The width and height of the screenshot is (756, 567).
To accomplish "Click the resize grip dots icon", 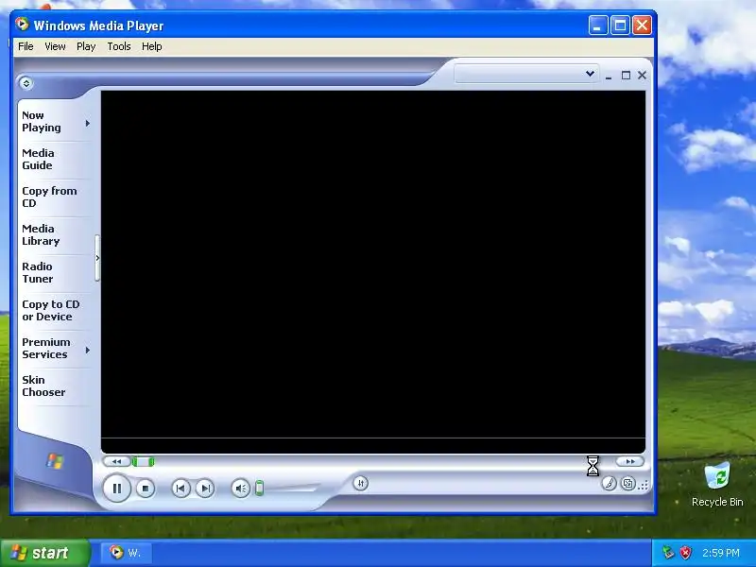I will (x=644, y=486).
